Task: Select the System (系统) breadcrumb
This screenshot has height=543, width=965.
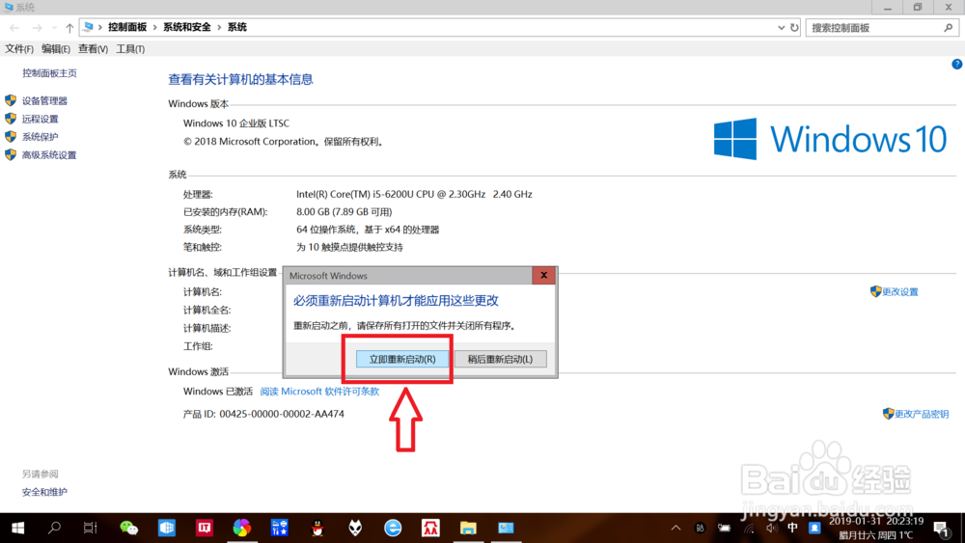Action: pos(237,27)
